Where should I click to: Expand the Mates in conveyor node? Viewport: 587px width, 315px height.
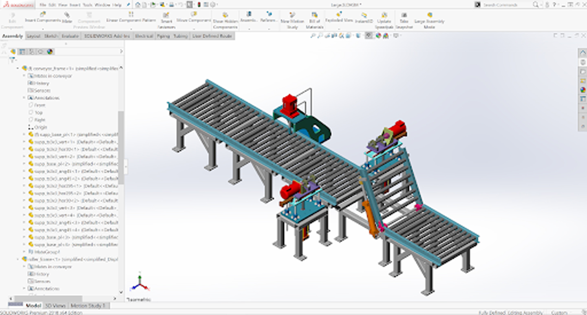(24, 76)
